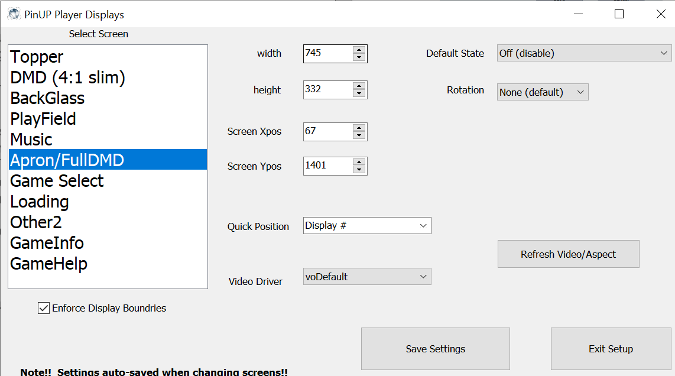Decrement Screen Xpos value

point(359,135)
